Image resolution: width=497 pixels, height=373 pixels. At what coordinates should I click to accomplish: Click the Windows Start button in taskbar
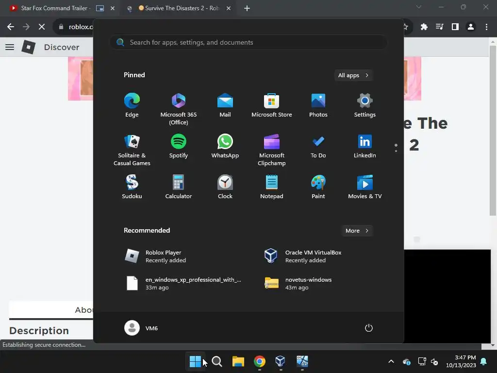point(195,361)
